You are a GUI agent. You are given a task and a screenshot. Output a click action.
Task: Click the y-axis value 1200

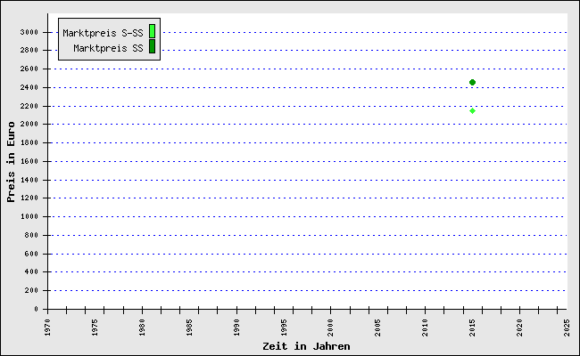tap(29, 198)
